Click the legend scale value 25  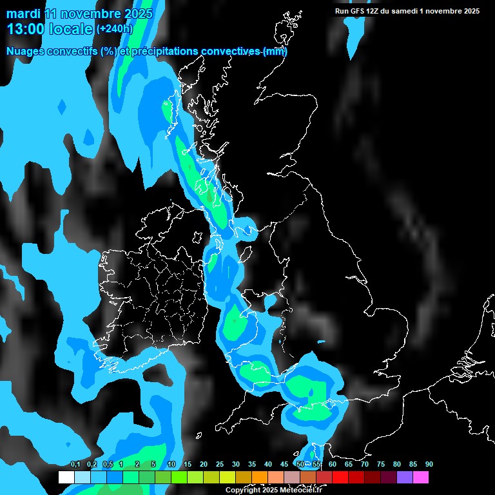[x=220, y=464]
